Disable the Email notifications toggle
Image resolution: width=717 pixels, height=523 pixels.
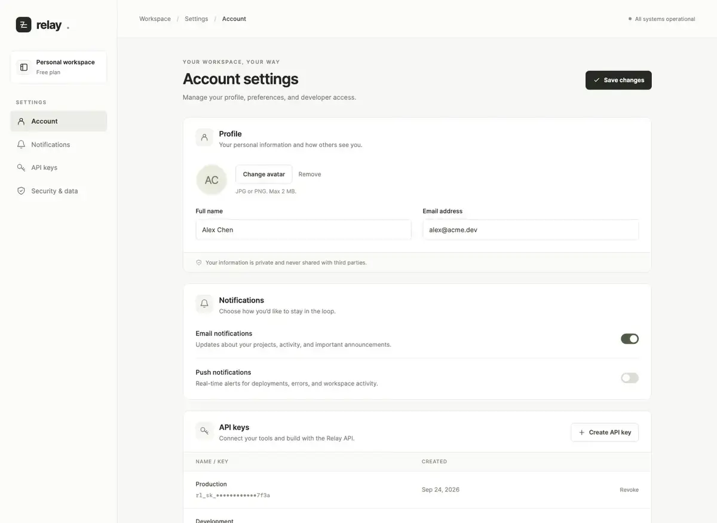pos(630,339)
